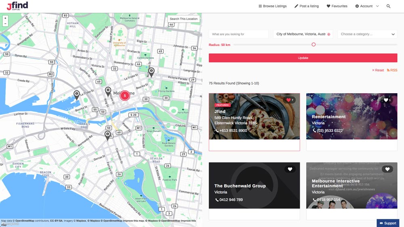This screenshot has height=227, width=404.
Task: Select map pin near Clarendon St
Action: 107,135
